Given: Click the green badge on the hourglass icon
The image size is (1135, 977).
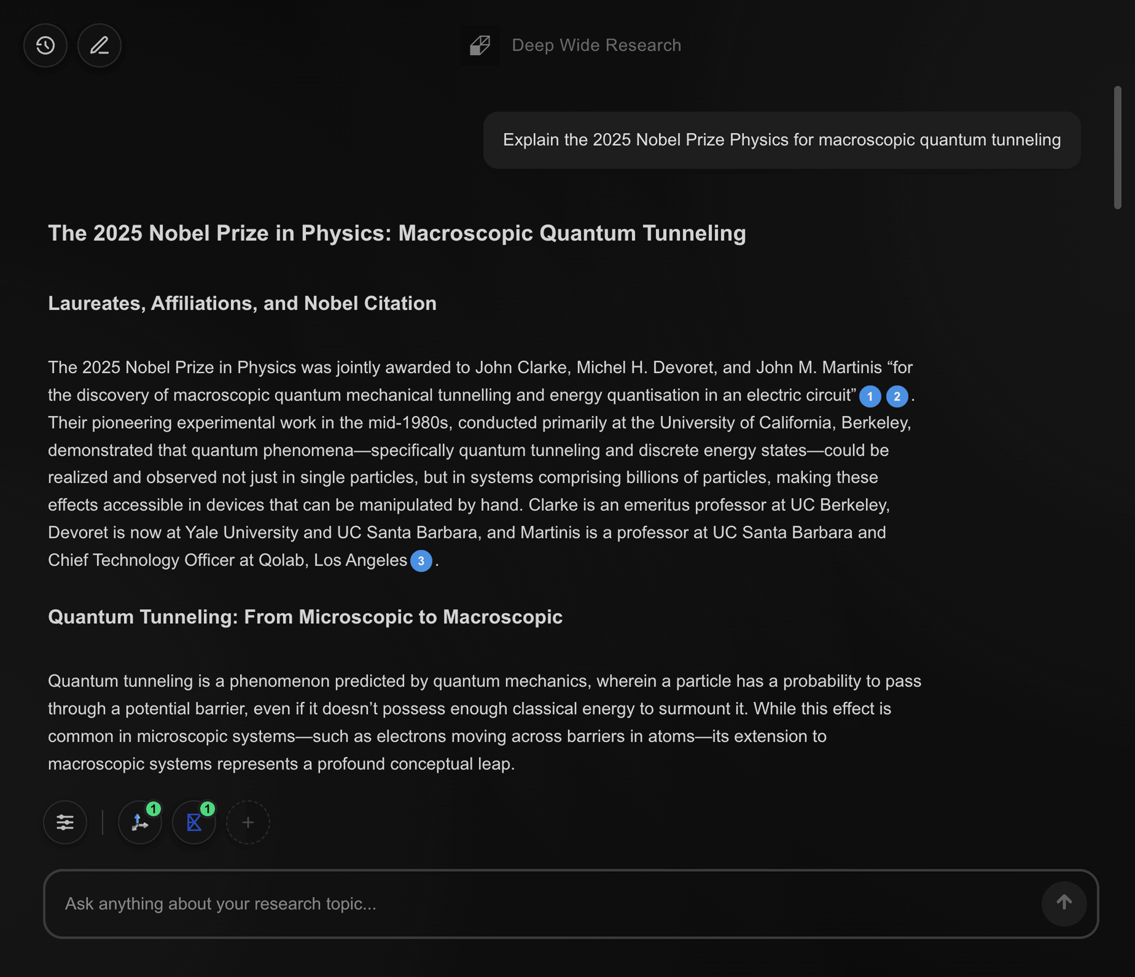Looking at the screenshot, I should 208,807.
